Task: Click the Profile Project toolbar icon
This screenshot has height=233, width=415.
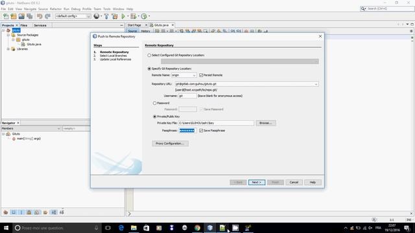Action: tap(144, 16)
